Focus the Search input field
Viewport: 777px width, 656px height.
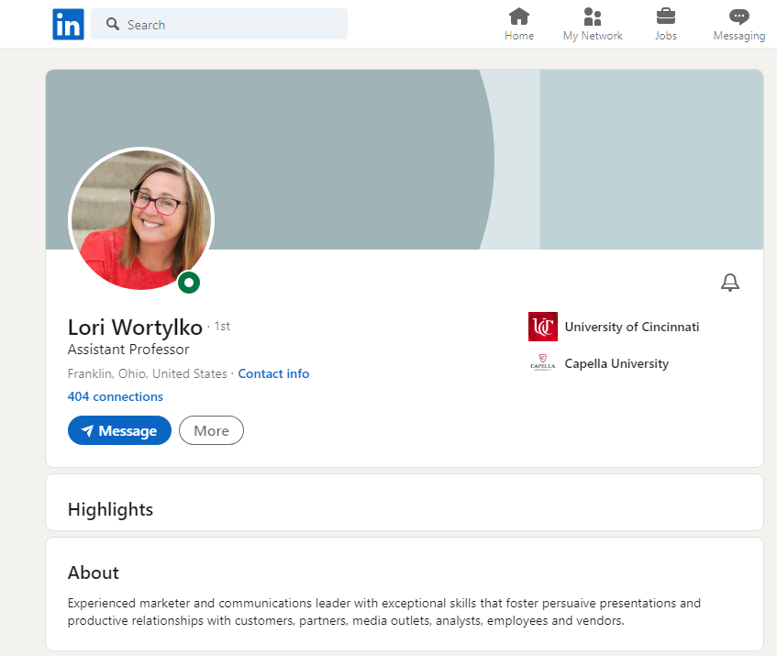point(219,24)
